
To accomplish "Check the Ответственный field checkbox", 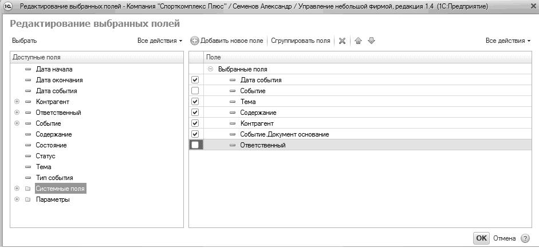I will coord(195,145).
